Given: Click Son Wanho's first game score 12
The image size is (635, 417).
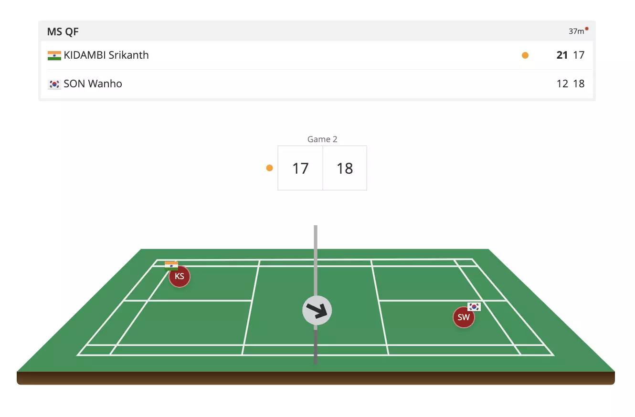Looking at the screenshot, I should point(562,84).
